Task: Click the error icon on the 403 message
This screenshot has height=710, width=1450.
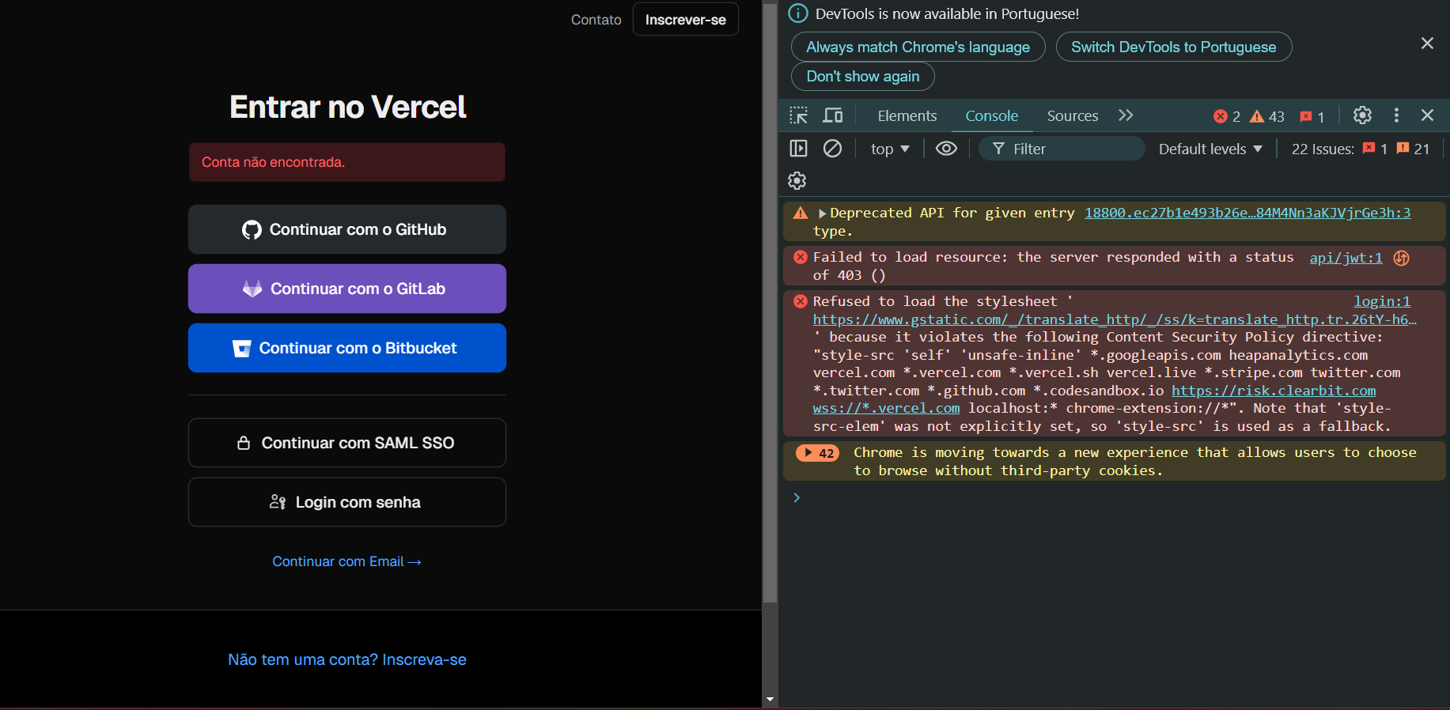Action: [x=801, y=257]
